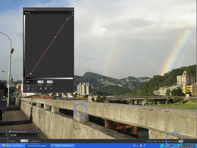The image size is (197, 148).
Task: Click the tone curve output value field
Action: coord(50,82)
